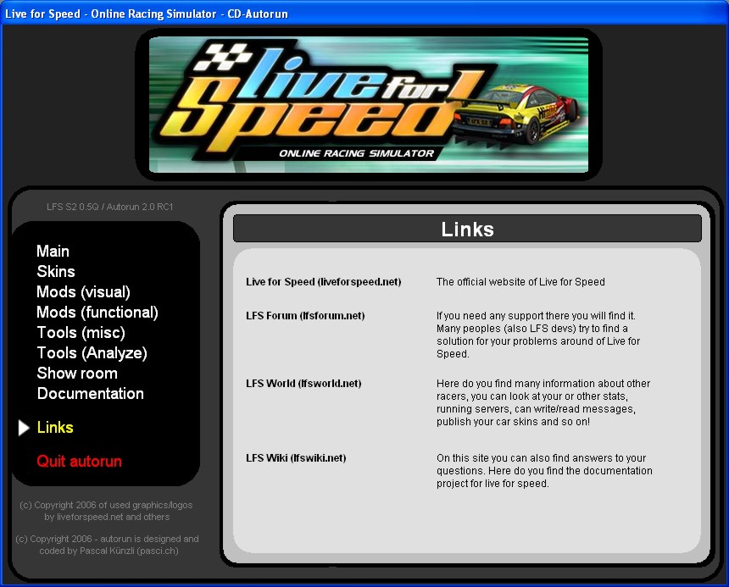Screen dimensions: 729x587
Task: Open the Main menu entry
Action: (53, 252)
